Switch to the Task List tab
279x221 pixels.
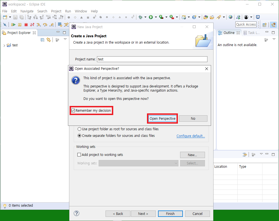252,33
